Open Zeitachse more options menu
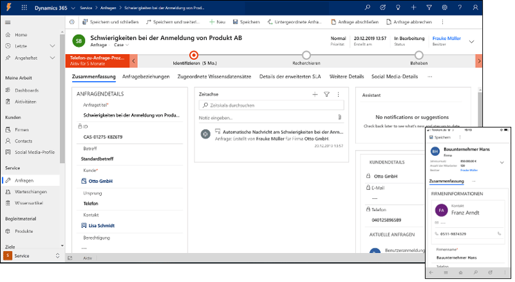515x282 pixels. point(339,95)
